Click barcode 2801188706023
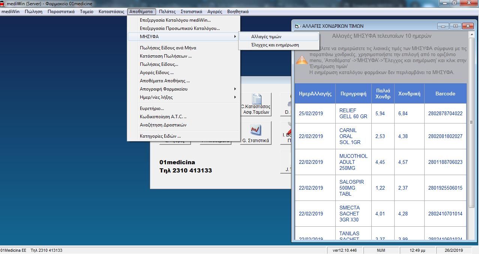This screenshot has height=254, width=479. tap(446, 162)
